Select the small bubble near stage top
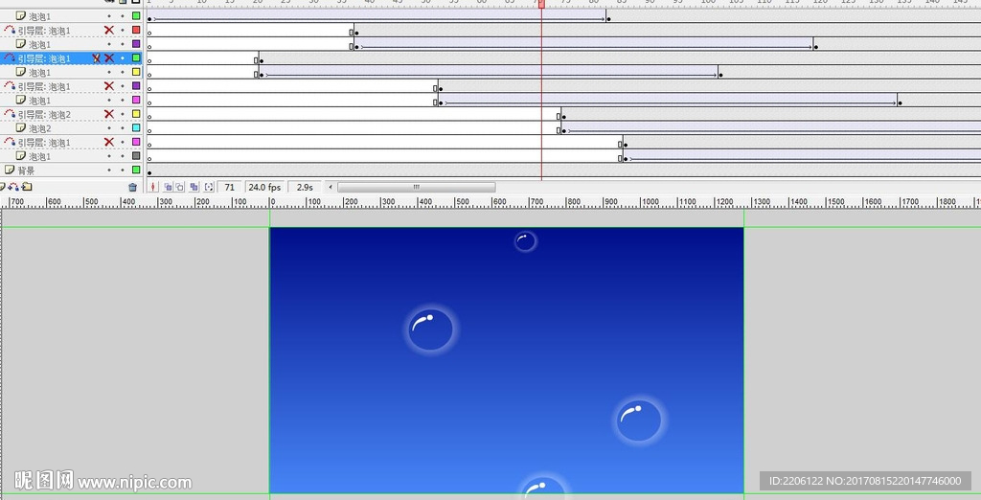981x500 pixels. (526, 241)
